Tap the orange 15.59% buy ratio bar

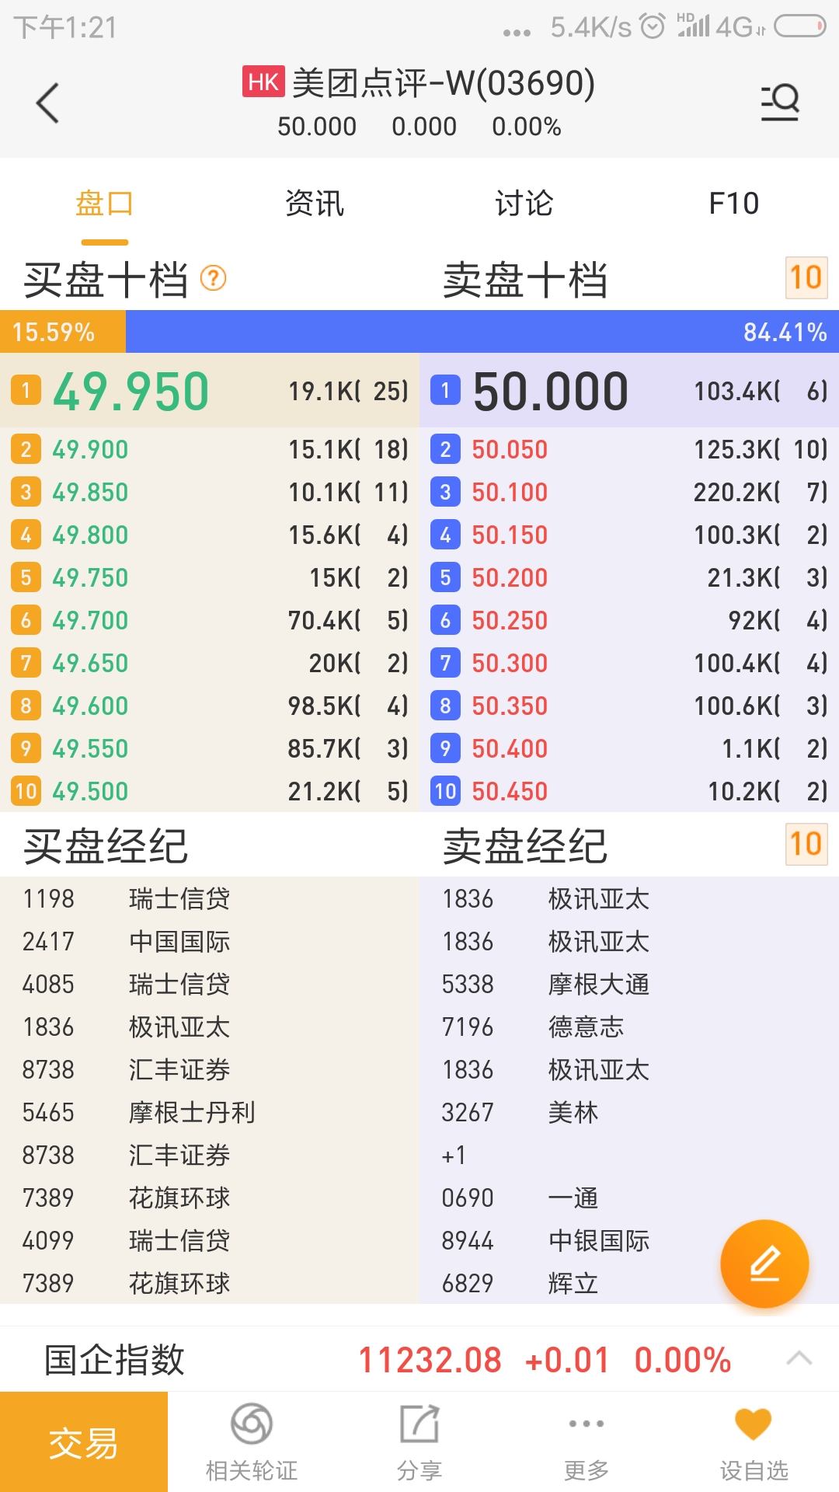click(63, 332)
